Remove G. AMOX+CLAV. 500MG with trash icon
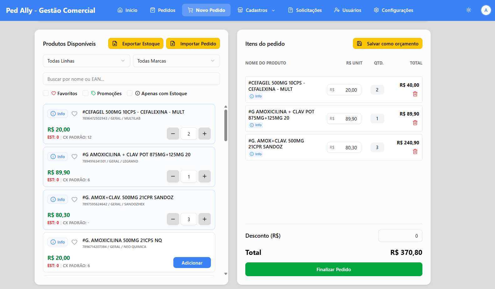495x289 pixels. 415,152
